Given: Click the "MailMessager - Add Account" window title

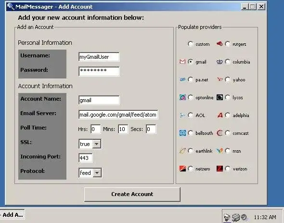Looking at the screenshot, I should pos(54,7).
